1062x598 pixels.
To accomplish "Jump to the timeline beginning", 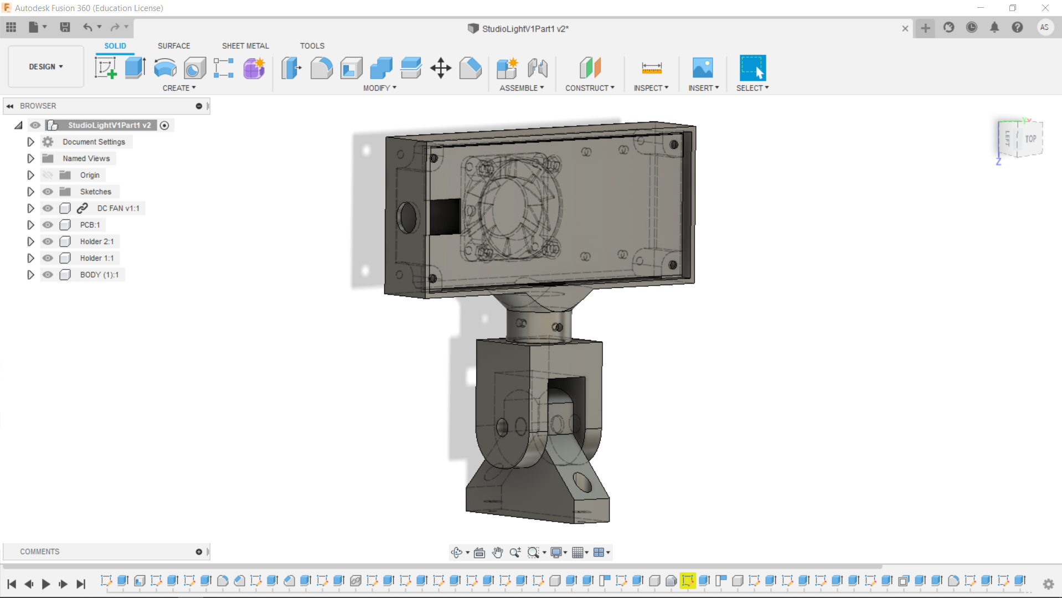I will point(12,584).
